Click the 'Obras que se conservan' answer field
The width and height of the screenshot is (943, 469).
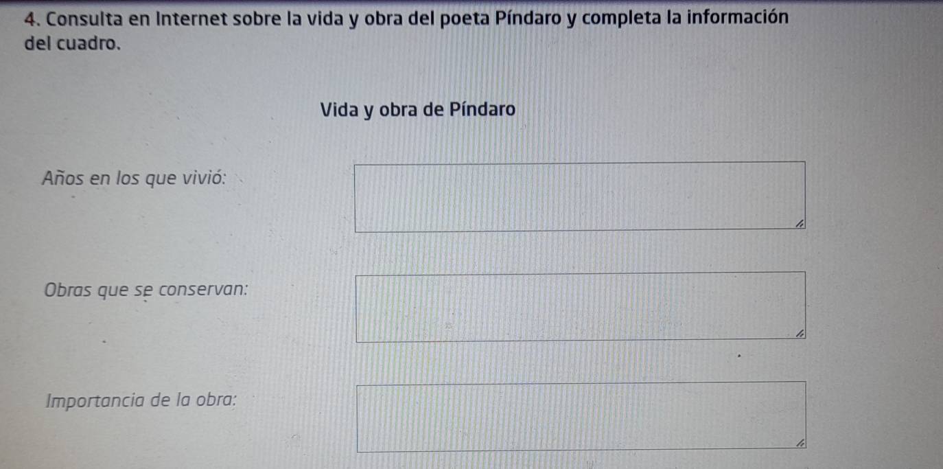coord(580,306)
